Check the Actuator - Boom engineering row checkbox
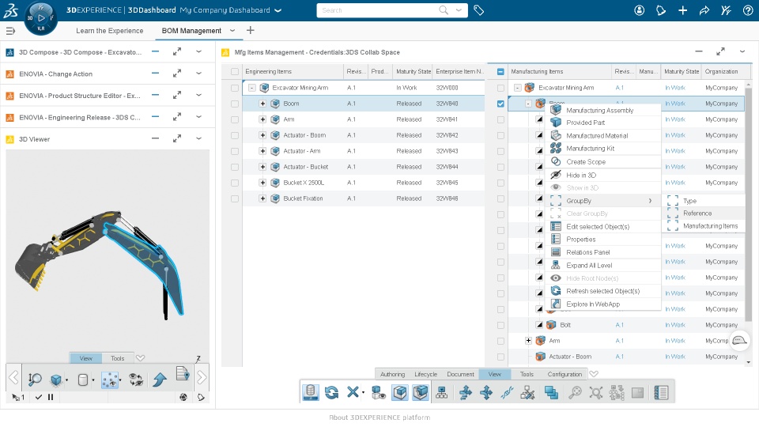The width and height of the screenshot is (759, 427). 235,135
